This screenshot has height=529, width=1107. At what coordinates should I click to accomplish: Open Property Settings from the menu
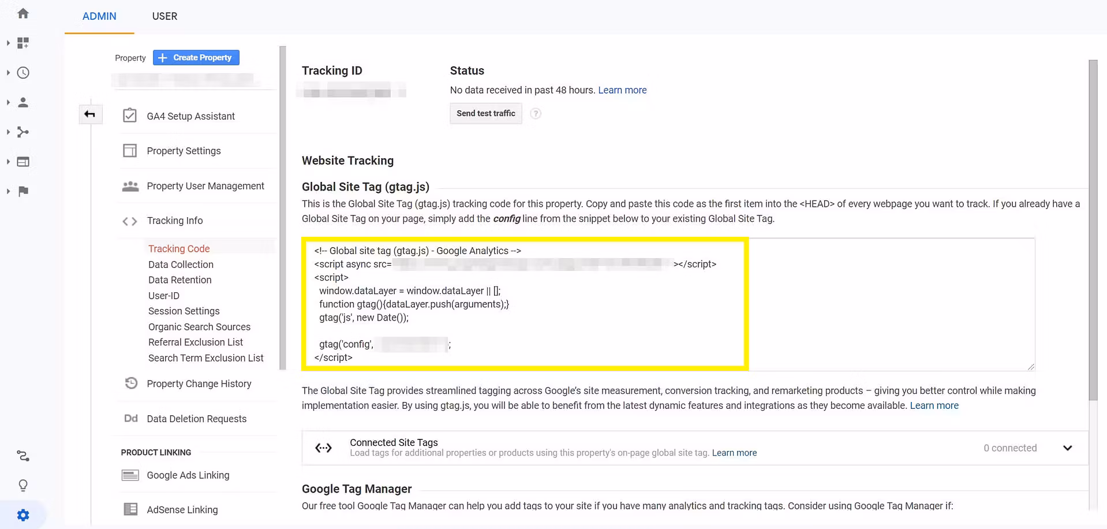coord(184,151)
